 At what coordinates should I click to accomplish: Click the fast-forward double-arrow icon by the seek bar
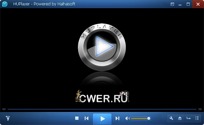pos(200,109)
